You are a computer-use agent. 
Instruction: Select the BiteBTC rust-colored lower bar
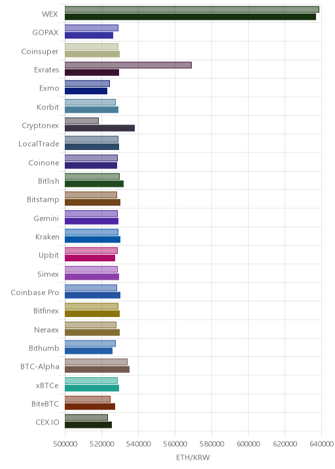(90, 407)
